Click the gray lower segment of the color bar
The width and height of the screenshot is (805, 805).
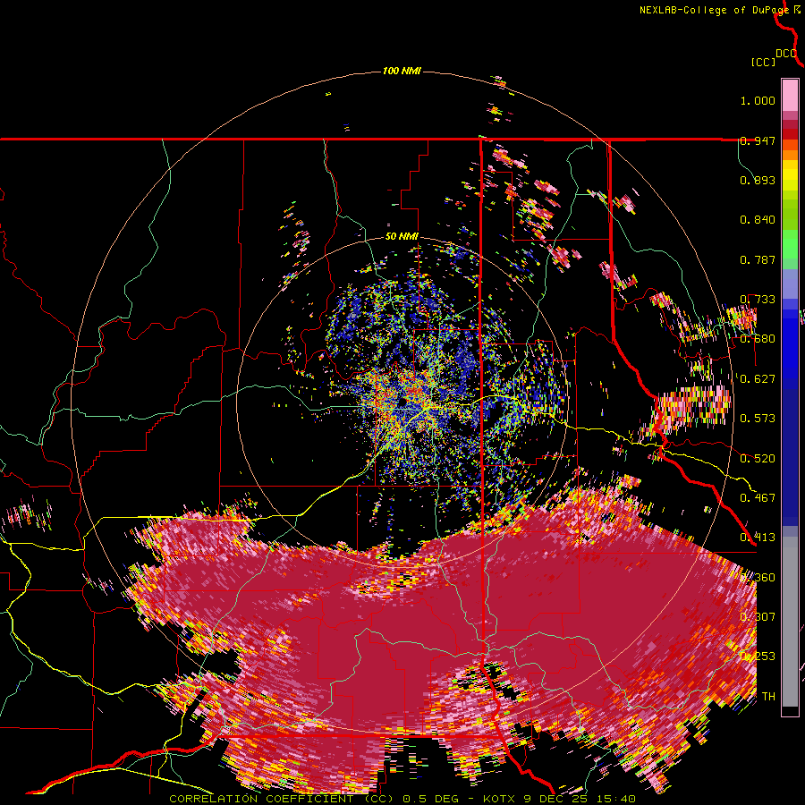coord(790,622)
